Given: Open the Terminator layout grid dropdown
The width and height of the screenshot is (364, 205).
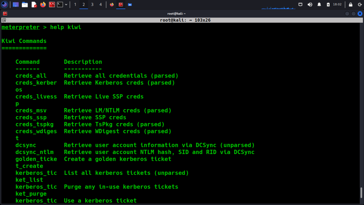Looking at the screenshot, I should 4,20.
